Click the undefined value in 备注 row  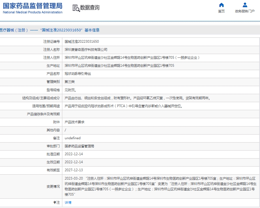point(72,138)
